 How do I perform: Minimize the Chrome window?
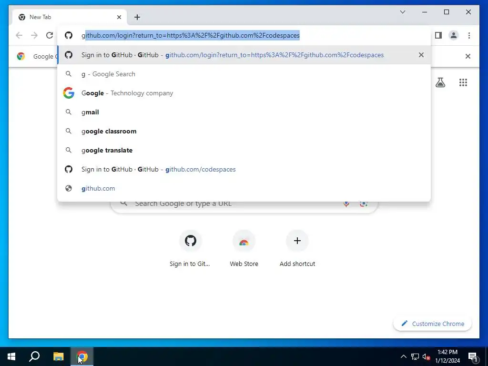(425, 12)
